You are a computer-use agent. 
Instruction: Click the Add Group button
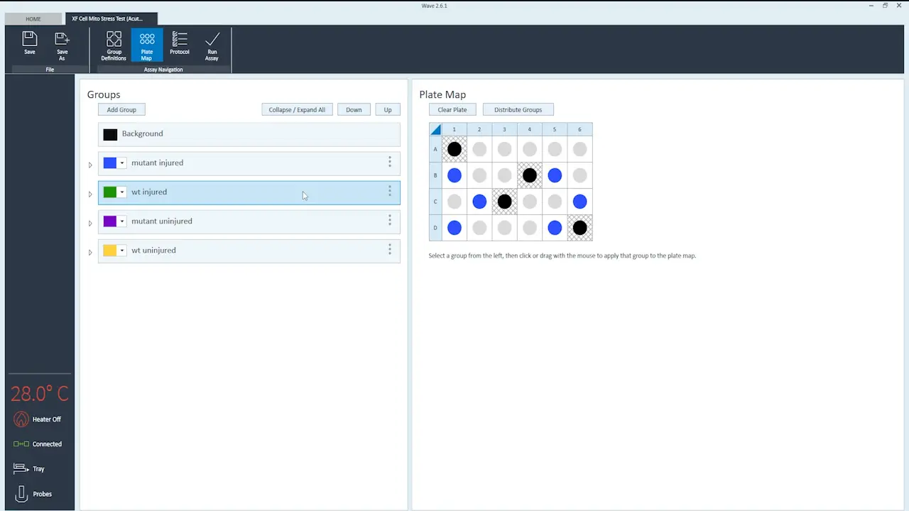coord(121,109)
